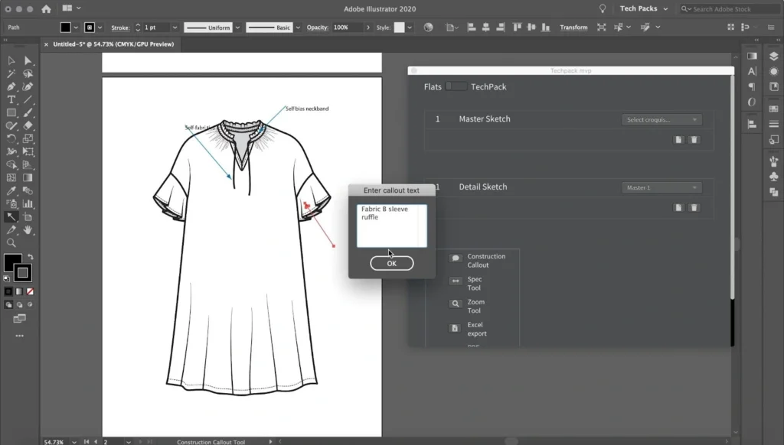Select the Rotate tool
Viewport: 784px width, 445px height.
[x=11, y=139]
